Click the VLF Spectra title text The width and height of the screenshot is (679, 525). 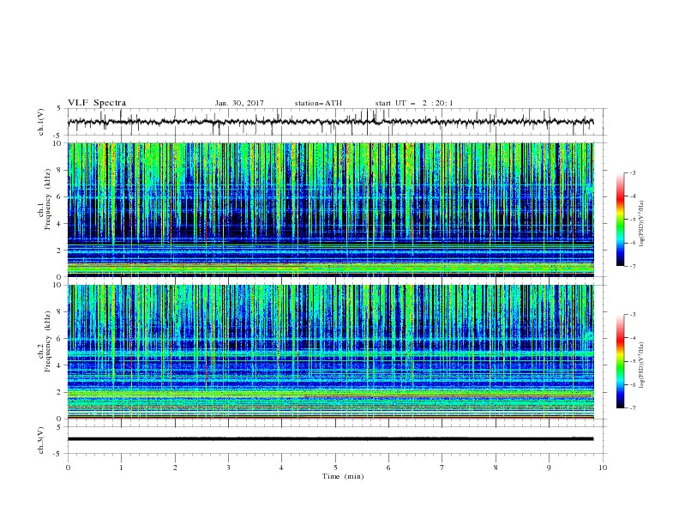(x=97, y=103)
